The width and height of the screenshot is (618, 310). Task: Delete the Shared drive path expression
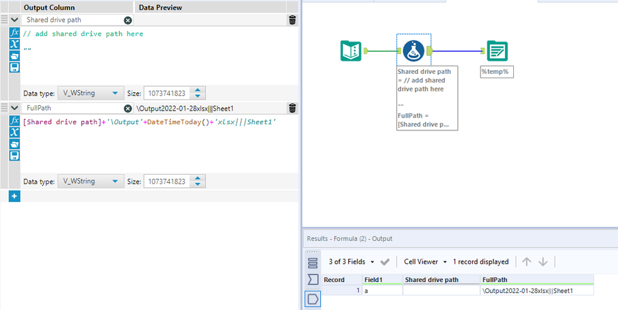point(292,20)
